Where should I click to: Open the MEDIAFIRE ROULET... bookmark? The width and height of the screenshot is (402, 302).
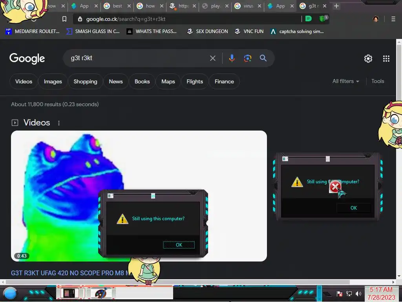pos(32,31)
